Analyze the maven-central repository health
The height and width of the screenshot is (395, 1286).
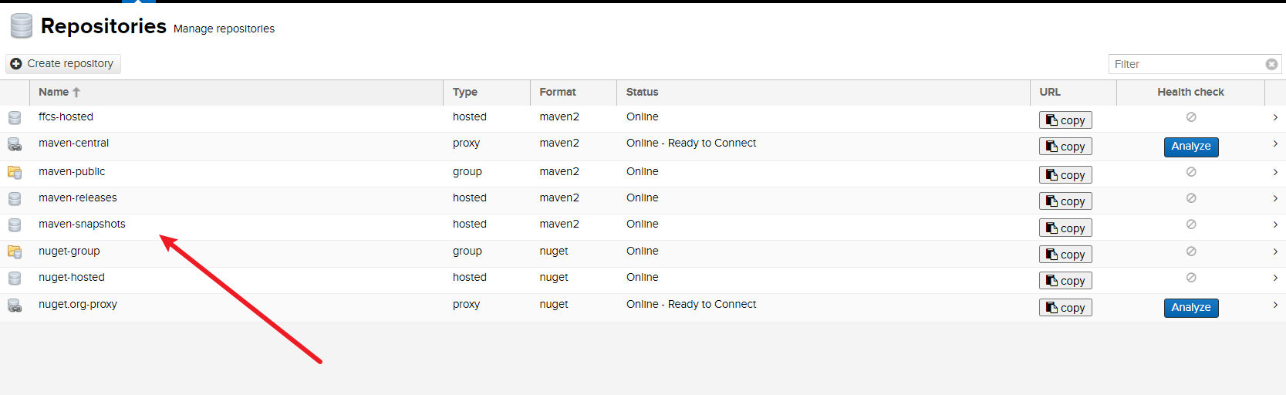click(1190, 147)
